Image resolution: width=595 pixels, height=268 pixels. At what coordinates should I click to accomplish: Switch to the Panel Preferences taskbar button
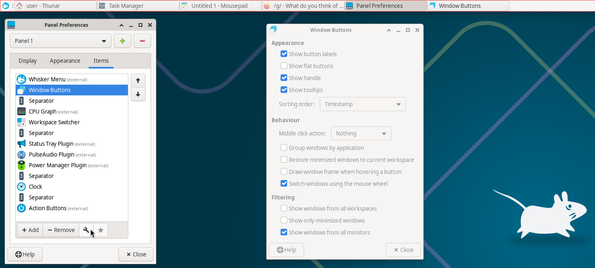pos(385,6)
